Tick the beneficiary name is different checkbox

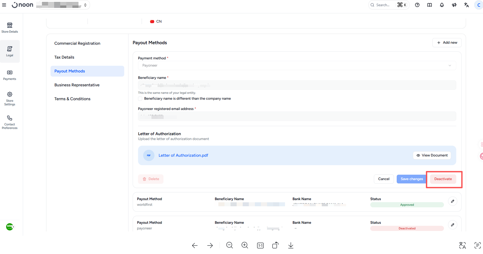140,99
